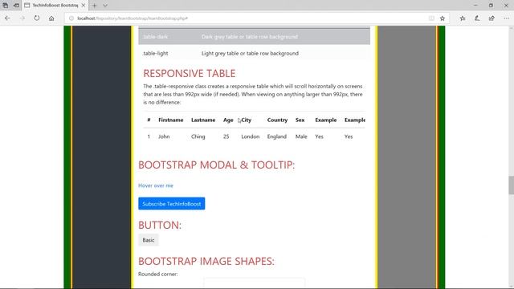Click the Ching cell
Screen dimensions: 514x289
tap(198, 136)
